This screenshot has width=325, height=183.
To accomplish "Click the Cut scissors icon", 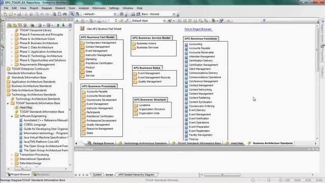I will [26, 14].
